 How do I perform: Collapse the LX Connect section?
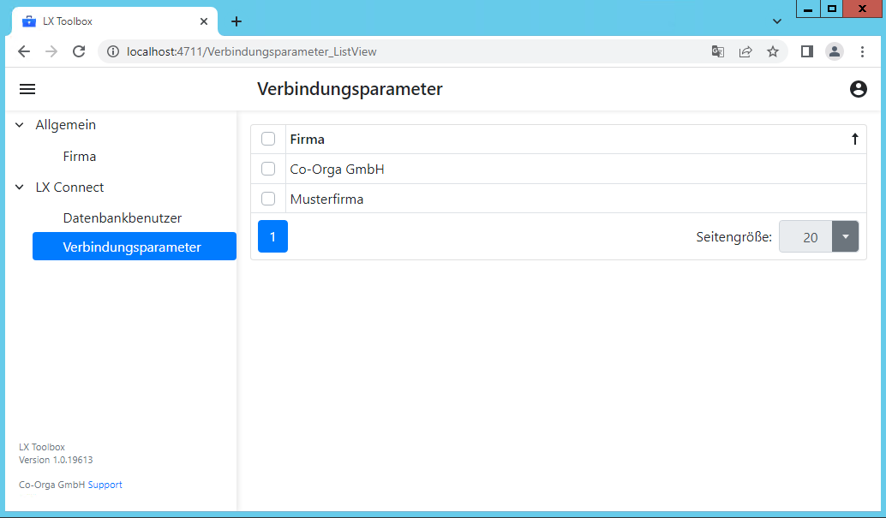click(20, 188)
